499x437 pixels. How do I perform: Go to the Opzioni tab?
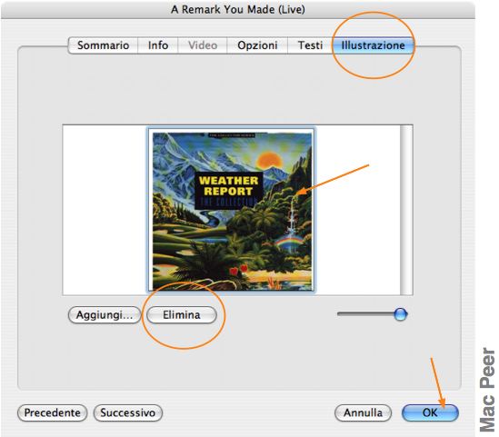pos(257,45)
